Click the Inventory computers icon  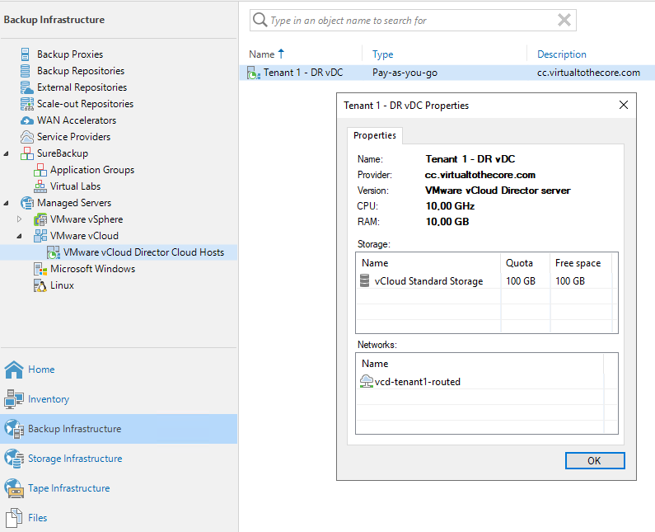(14, 399)
